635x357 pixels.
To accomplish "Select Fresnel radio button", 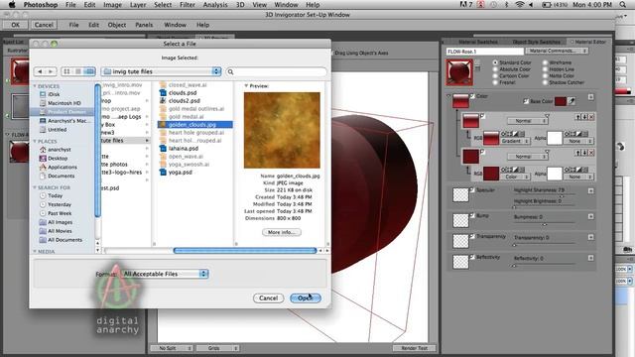I will point(495,82).
